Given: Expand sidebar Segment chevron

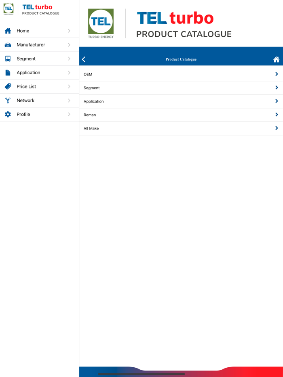Looking at the screenshot, I should [x=69, y=59].
